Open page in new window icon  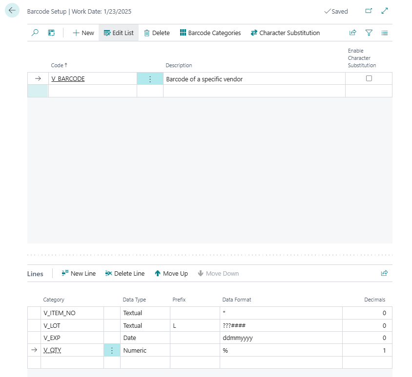click(369, 11)
